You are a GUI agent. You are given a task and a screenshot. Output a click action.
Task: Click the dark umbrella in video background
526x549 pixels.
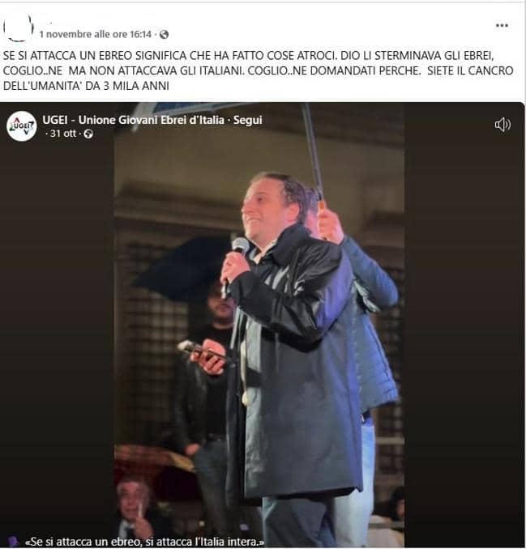(x=182, y=268)
